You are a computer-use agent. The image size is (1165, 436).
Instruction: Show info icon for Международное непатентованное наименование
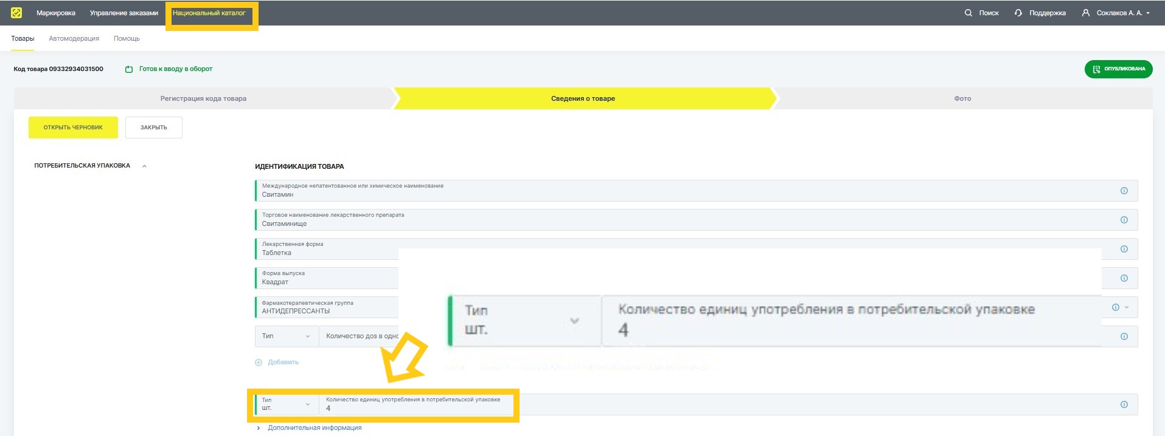[x=1124, y=191]
